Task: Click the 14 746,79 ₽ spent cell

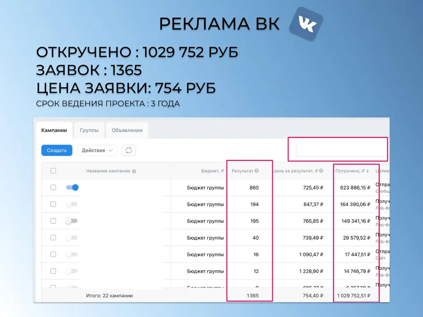Action: pos(357,271)
